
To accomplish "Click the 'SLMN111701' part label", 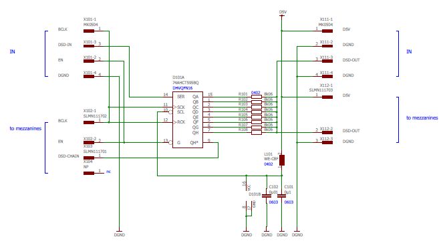I will (95, 152).
